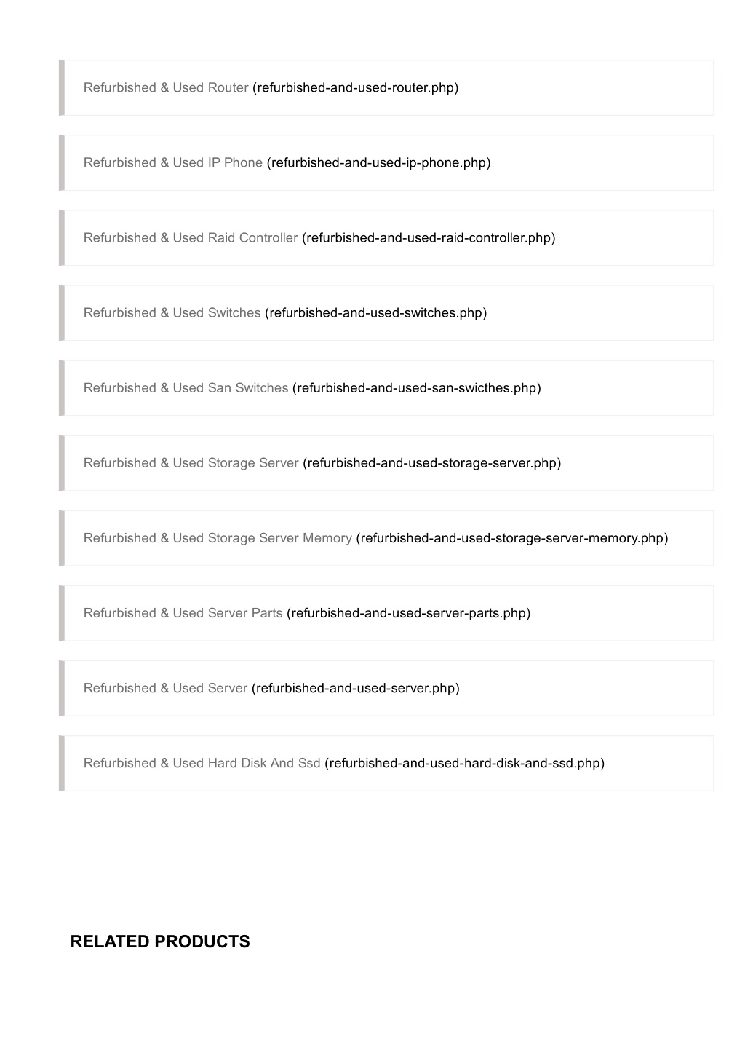The width and height of the screenshot is (745, 1055).
Task: Open the Refurbished & Used IP Phone link
Action: [173, 163]
